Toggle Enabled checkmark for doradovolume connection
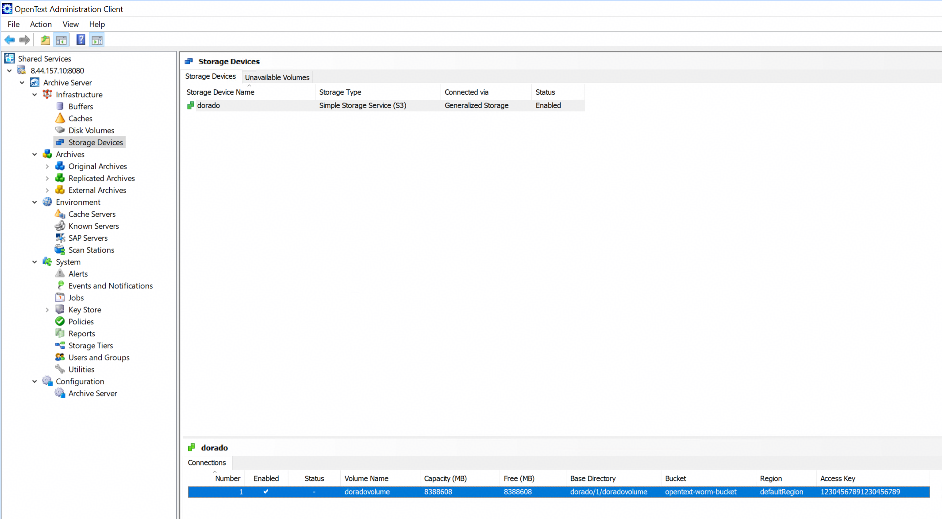 point(266,492)
